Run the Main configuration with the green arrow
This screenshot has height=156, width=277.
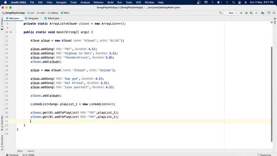point(242,13)
